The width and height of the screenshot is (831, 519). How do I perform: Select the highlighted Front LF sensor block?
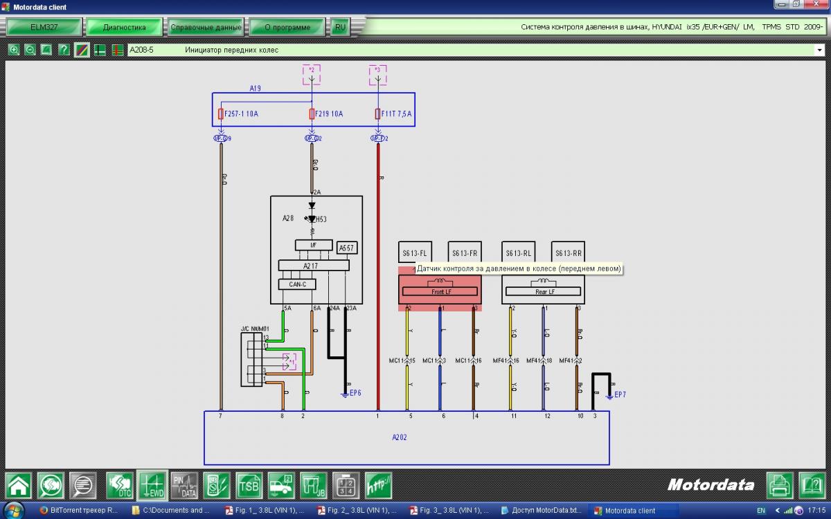(x=440, y=291)
